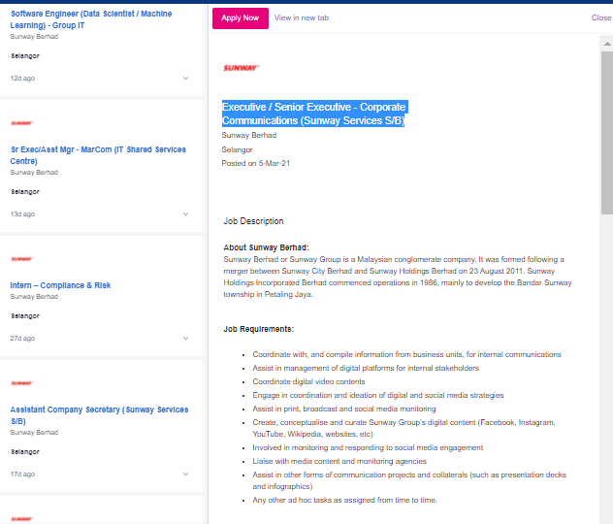Viewport: 613px width, 524px height.
Task: Click the pink Apply Now button
Action: tap(241, 18)
